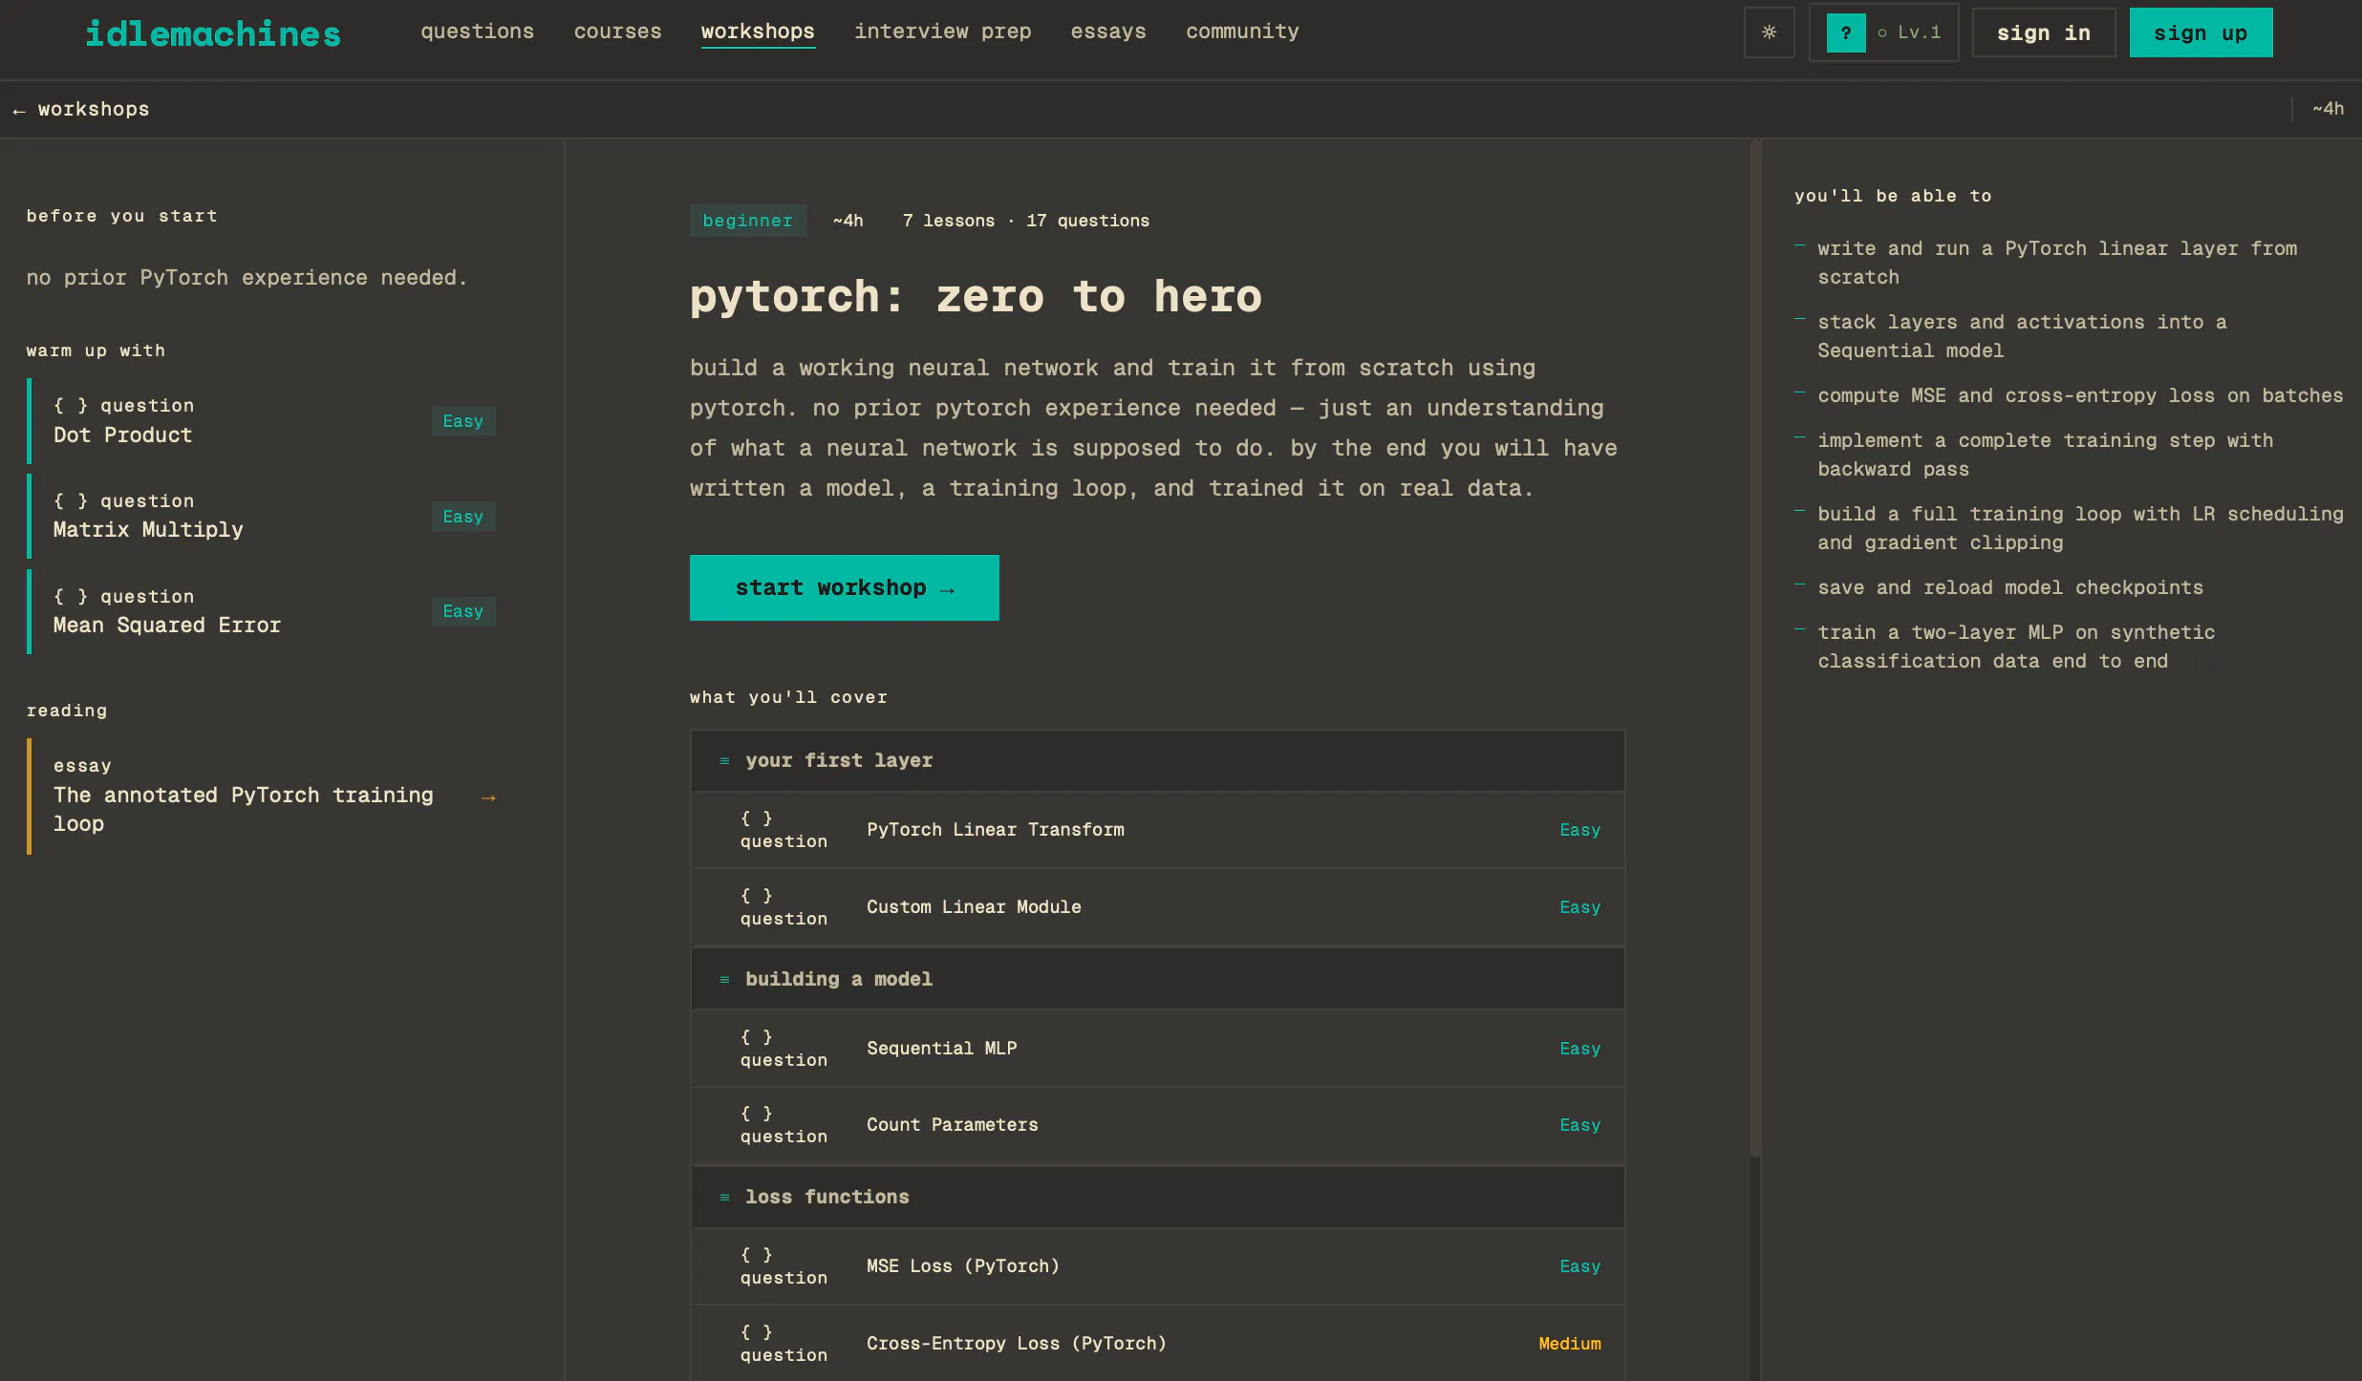The image size is (2362, 1381).
Task: Click the Medium difficulty label on Cross-Entropy Loss
Action: point(1570,1344)
